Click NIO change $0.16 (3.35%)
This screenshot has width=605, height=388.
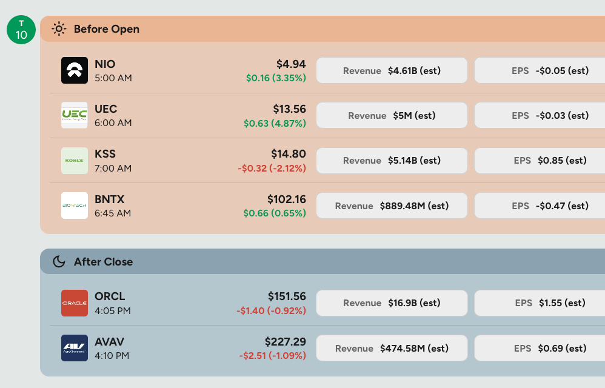coord(276,78)
